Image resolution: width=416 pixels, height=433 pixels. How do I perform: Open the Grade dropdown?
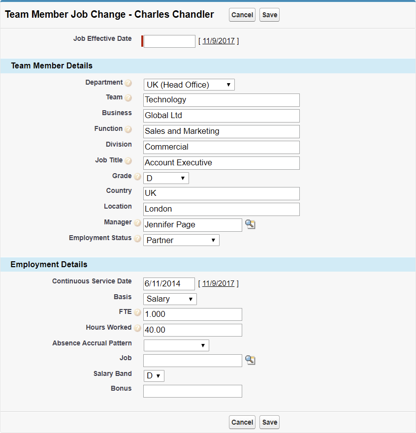(x=166, y=178)
